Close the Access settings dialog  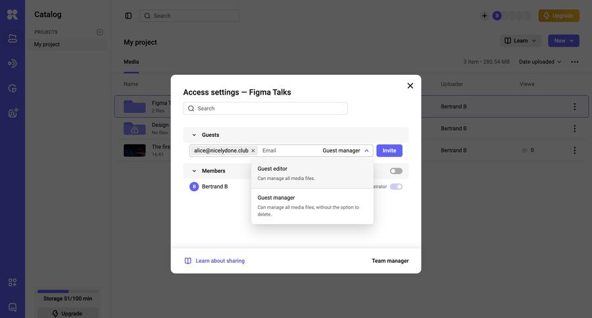(410, 85)
